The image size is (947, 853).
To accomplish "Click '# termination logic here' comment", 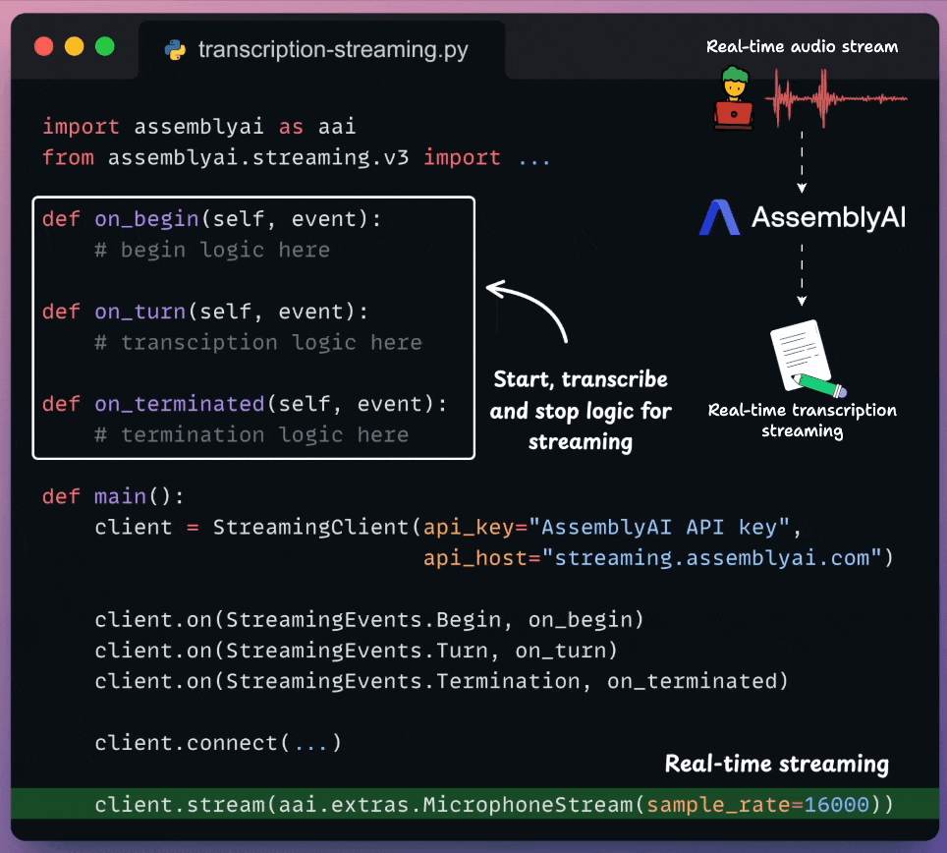I will click(x=251, y=435).
